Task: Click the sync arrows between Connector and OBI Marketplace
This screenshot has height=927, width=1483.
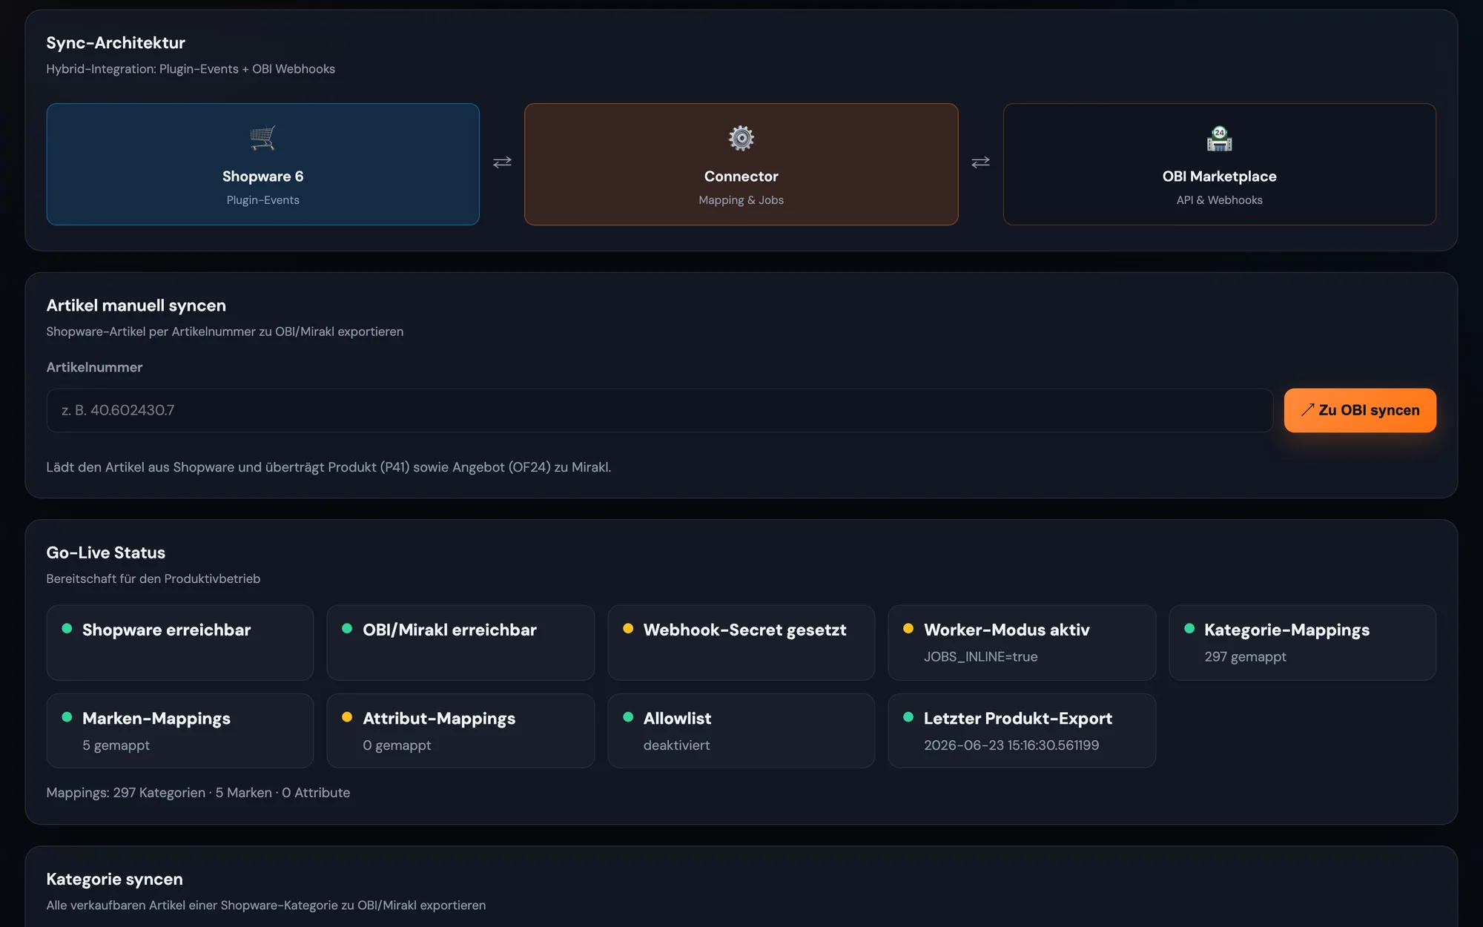Action: tap(980, 162)
